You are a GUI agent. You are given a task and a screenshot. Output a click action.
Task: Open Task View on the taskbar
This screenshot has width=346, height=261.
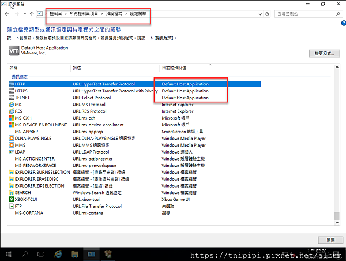[41, 254]
